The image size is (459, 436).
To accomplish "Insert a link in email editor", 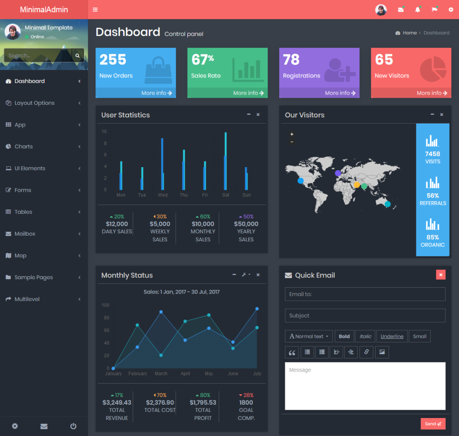I will coord(366,352).
